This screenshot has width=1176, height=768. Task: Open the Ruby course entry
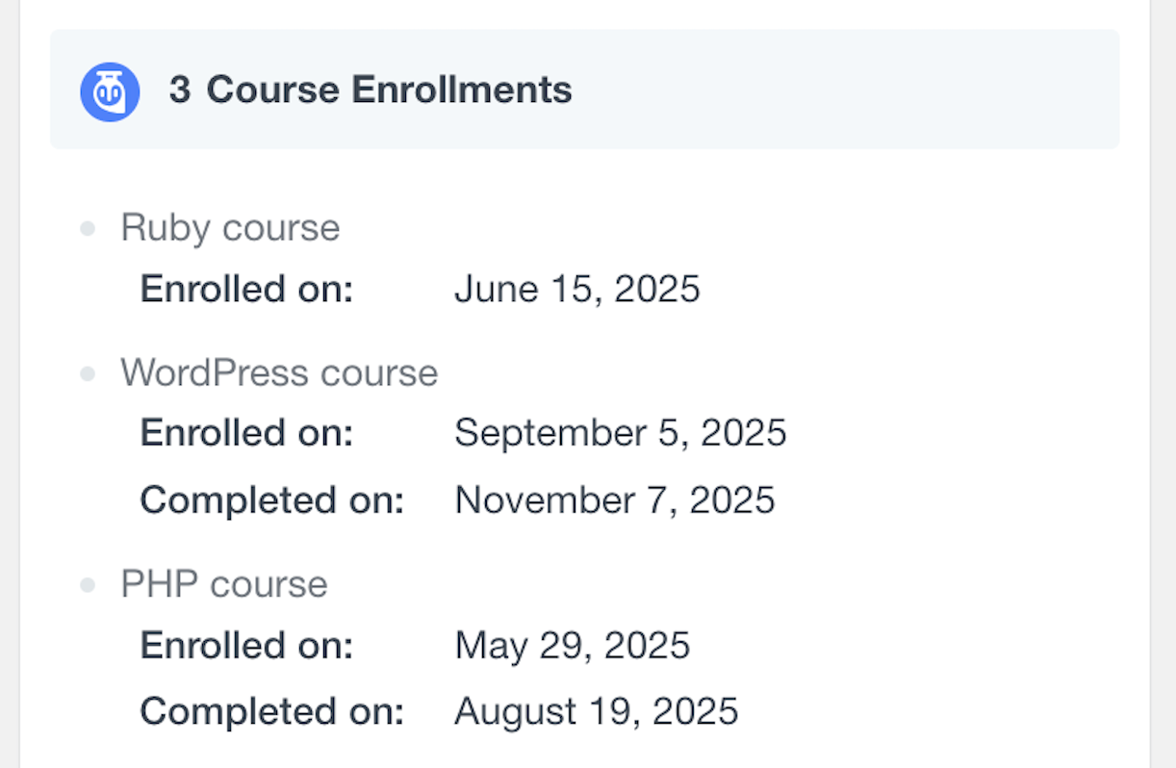(x=230, y=227)
